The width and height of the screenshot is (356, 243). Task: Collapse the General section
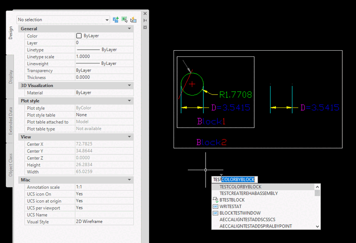tap(129, 29)
